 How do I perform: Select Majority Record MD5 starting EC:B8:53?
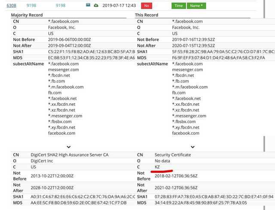pyautogui.click(x=92, y=58)
